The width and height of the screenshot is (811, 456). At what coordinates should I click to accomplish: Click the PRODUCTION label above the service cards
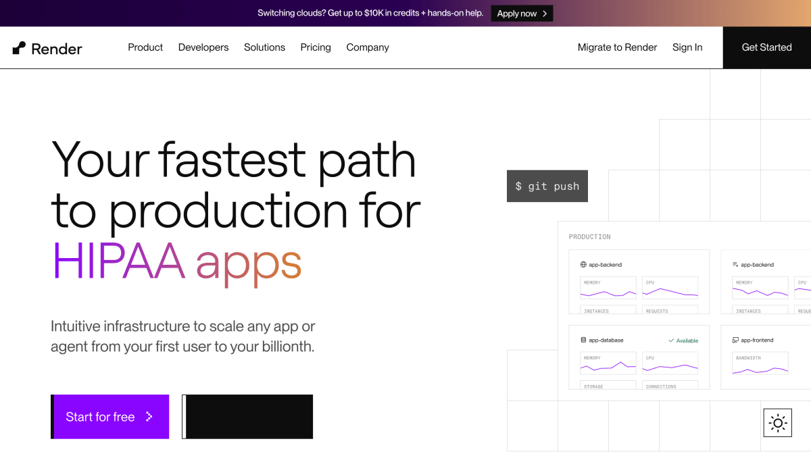coord(589,237)
